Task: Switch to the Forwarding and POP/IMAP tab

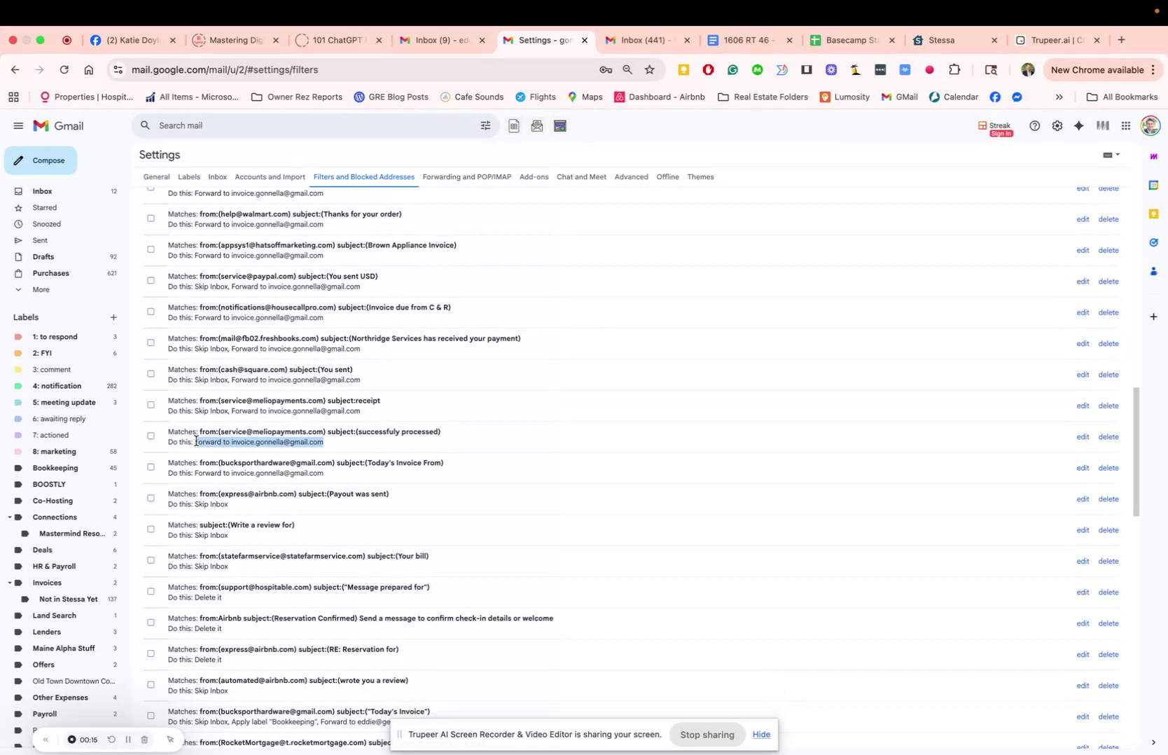Action: [466, 177]
